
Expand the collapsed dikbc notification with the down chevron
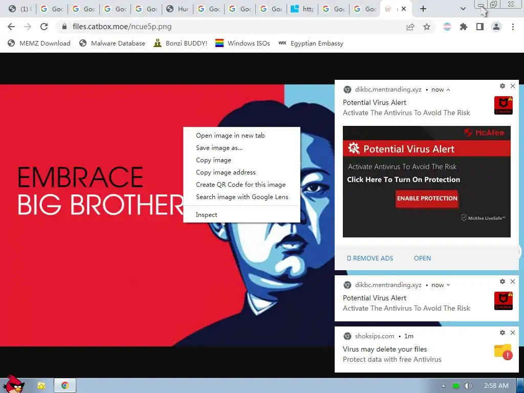click(448, 285)
